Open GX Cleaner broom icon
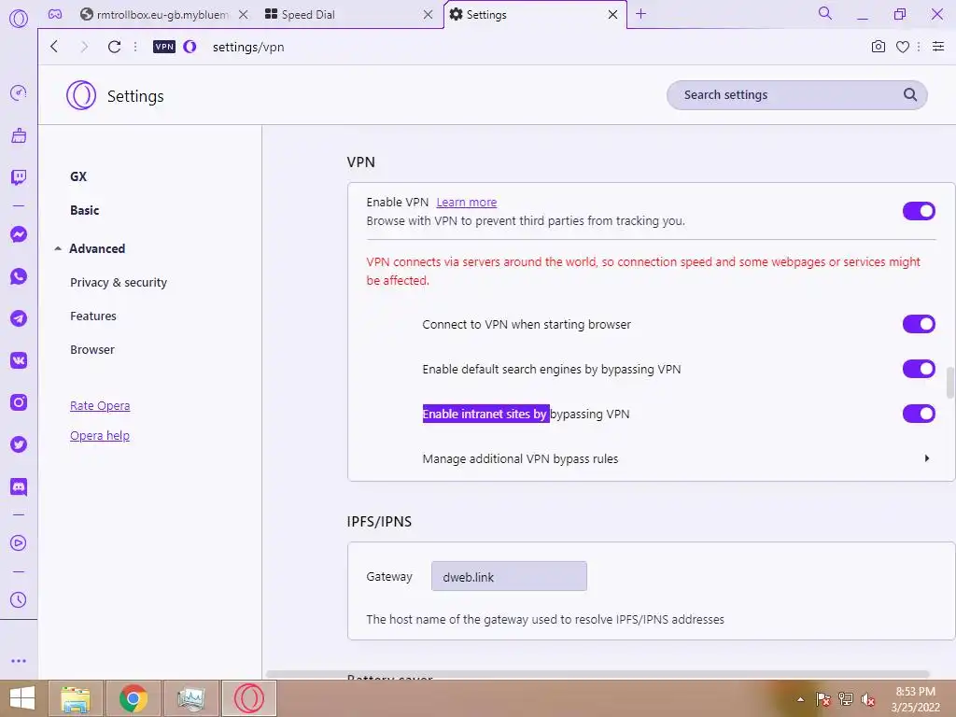Screen dimensions: 956x717 tap(19, 135)
